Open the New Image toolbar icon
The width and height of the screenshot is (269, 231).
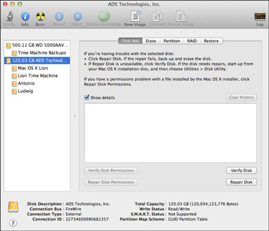[x=136, y=16]
